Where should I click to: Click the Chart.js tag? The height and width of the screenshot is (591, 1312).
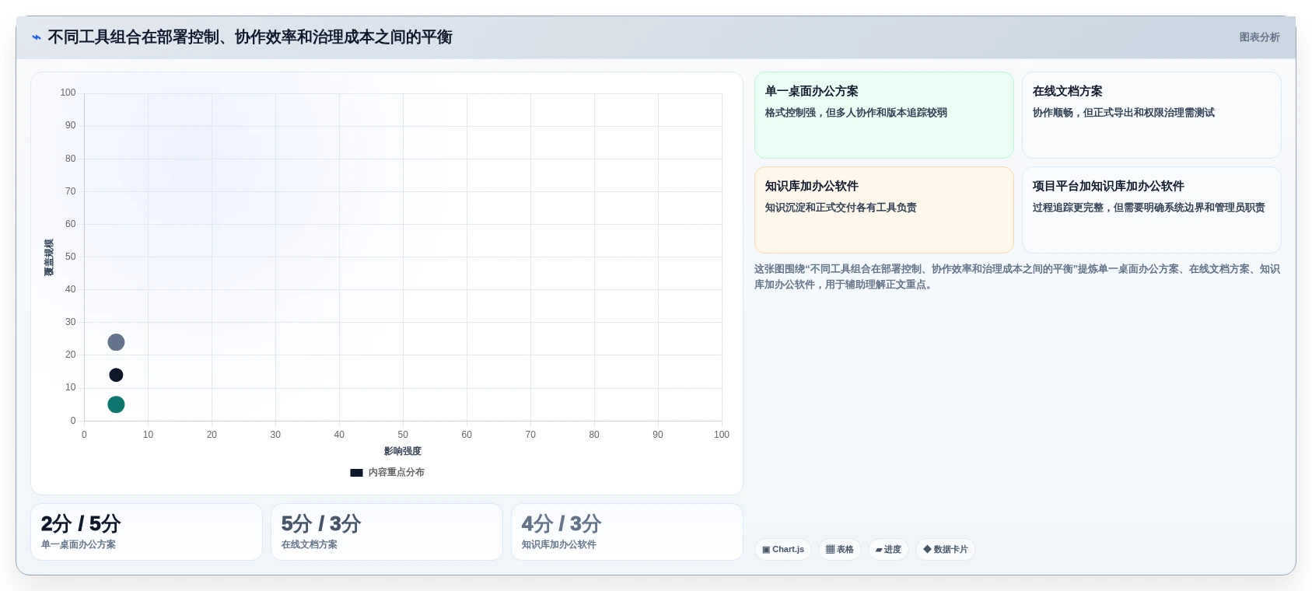[783, 550]
